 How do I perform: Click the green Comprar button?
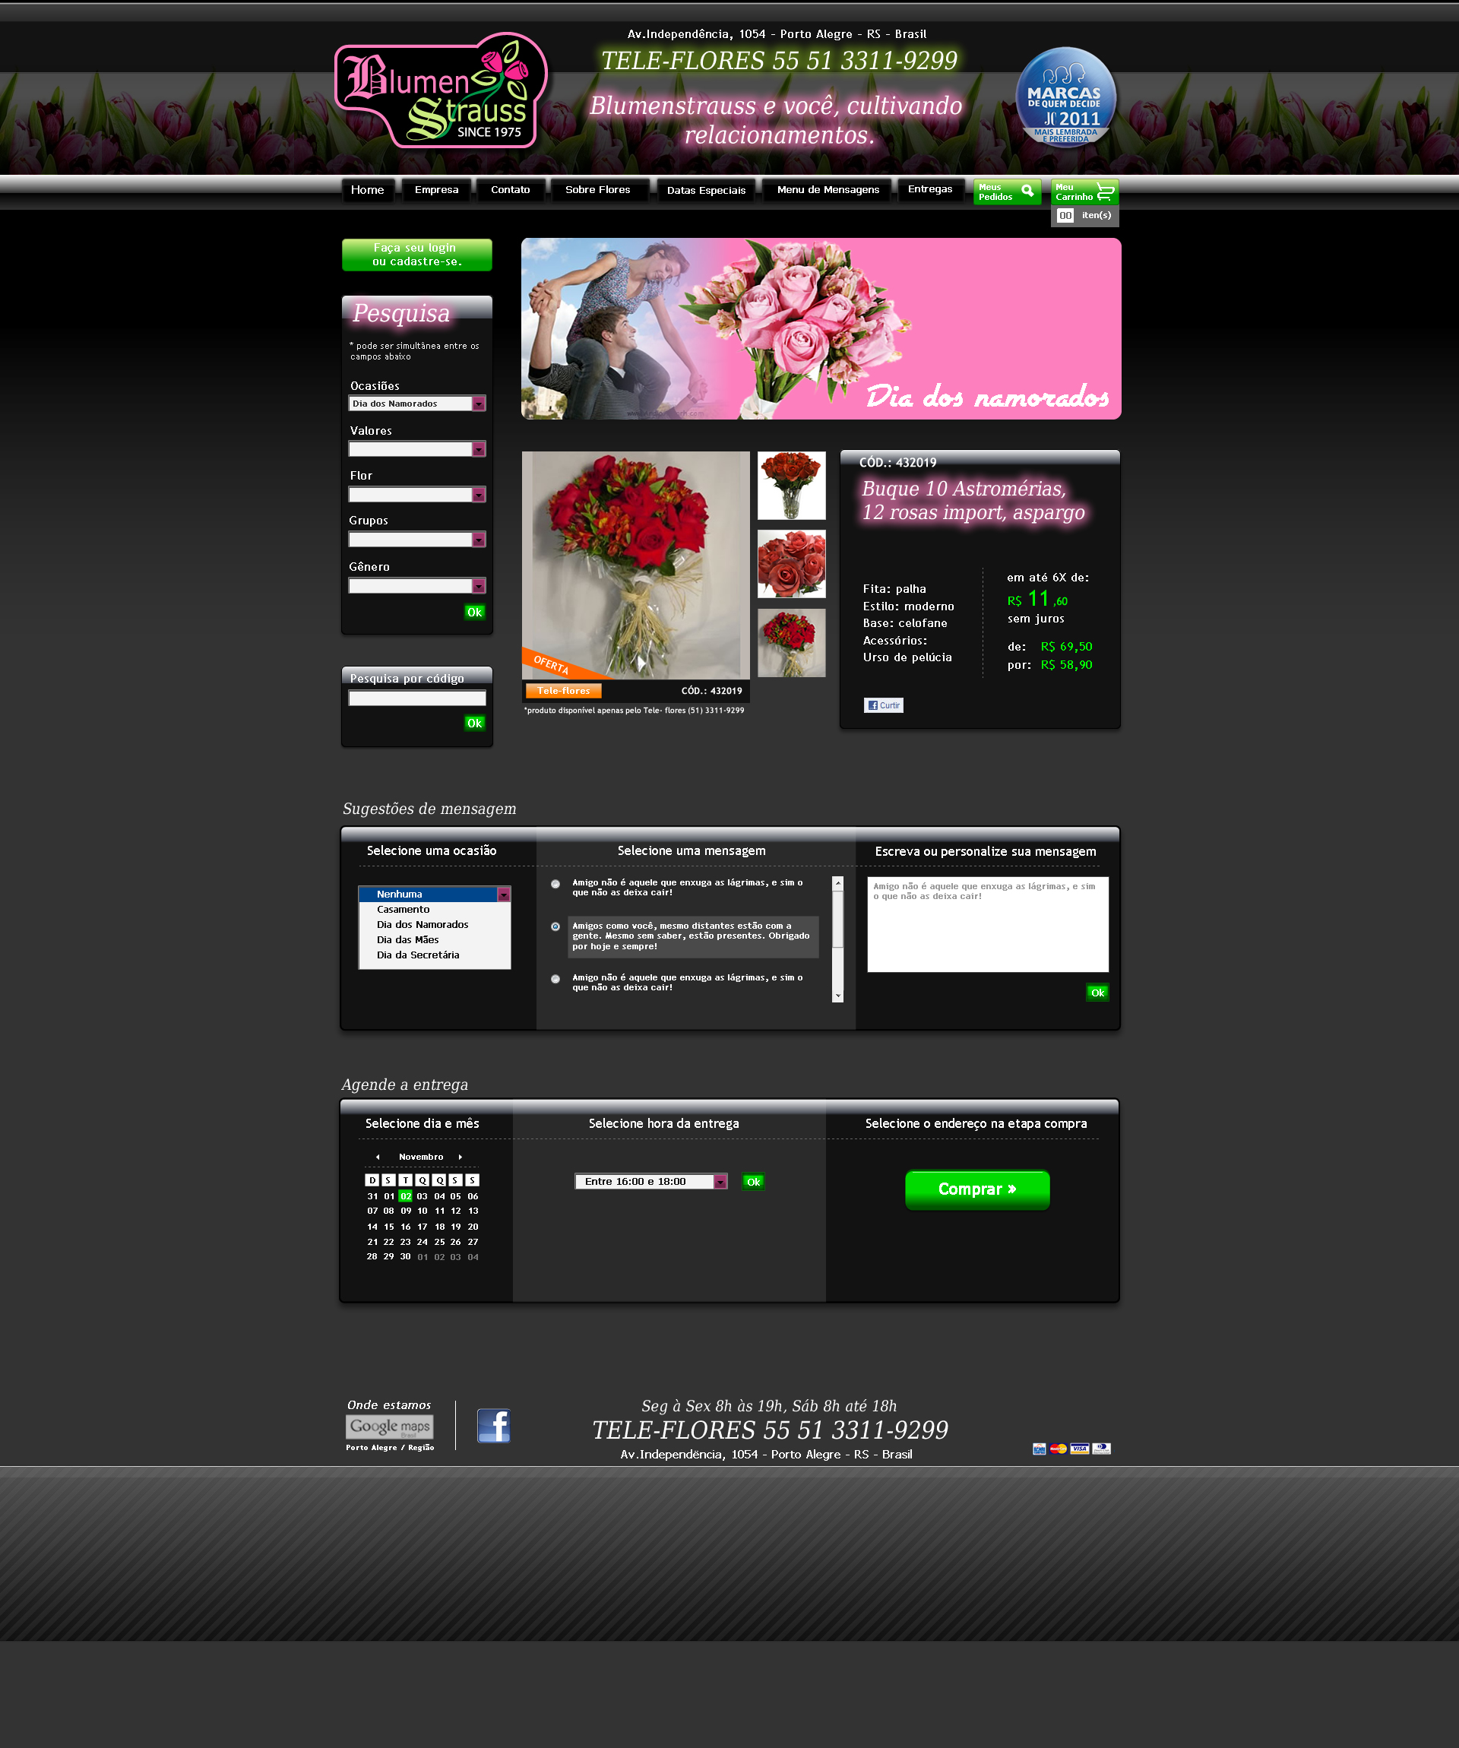tap(977, 1189)
